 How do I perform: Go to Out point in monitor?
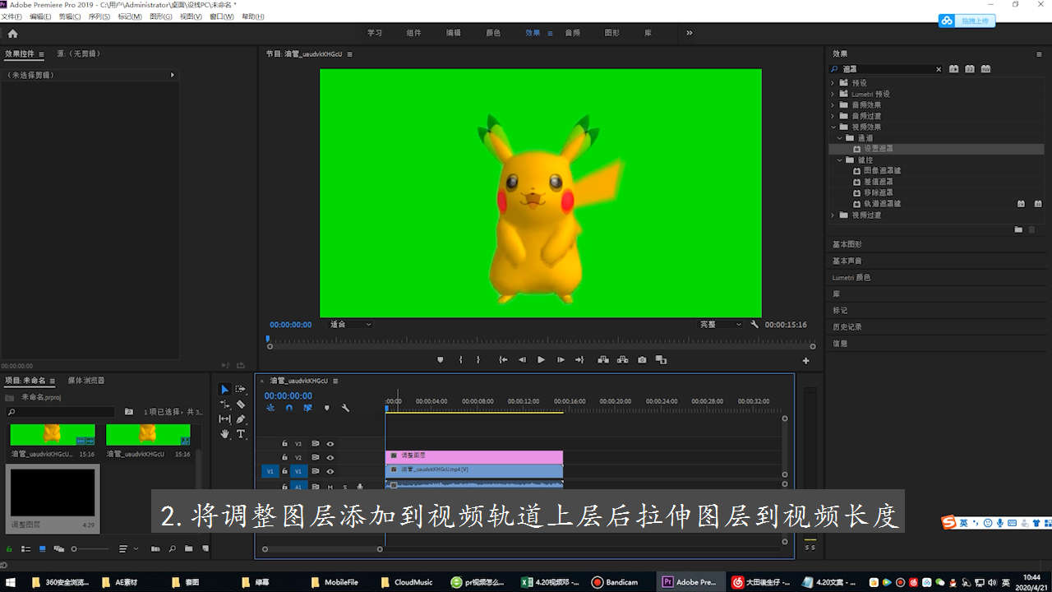pos(579,360)
